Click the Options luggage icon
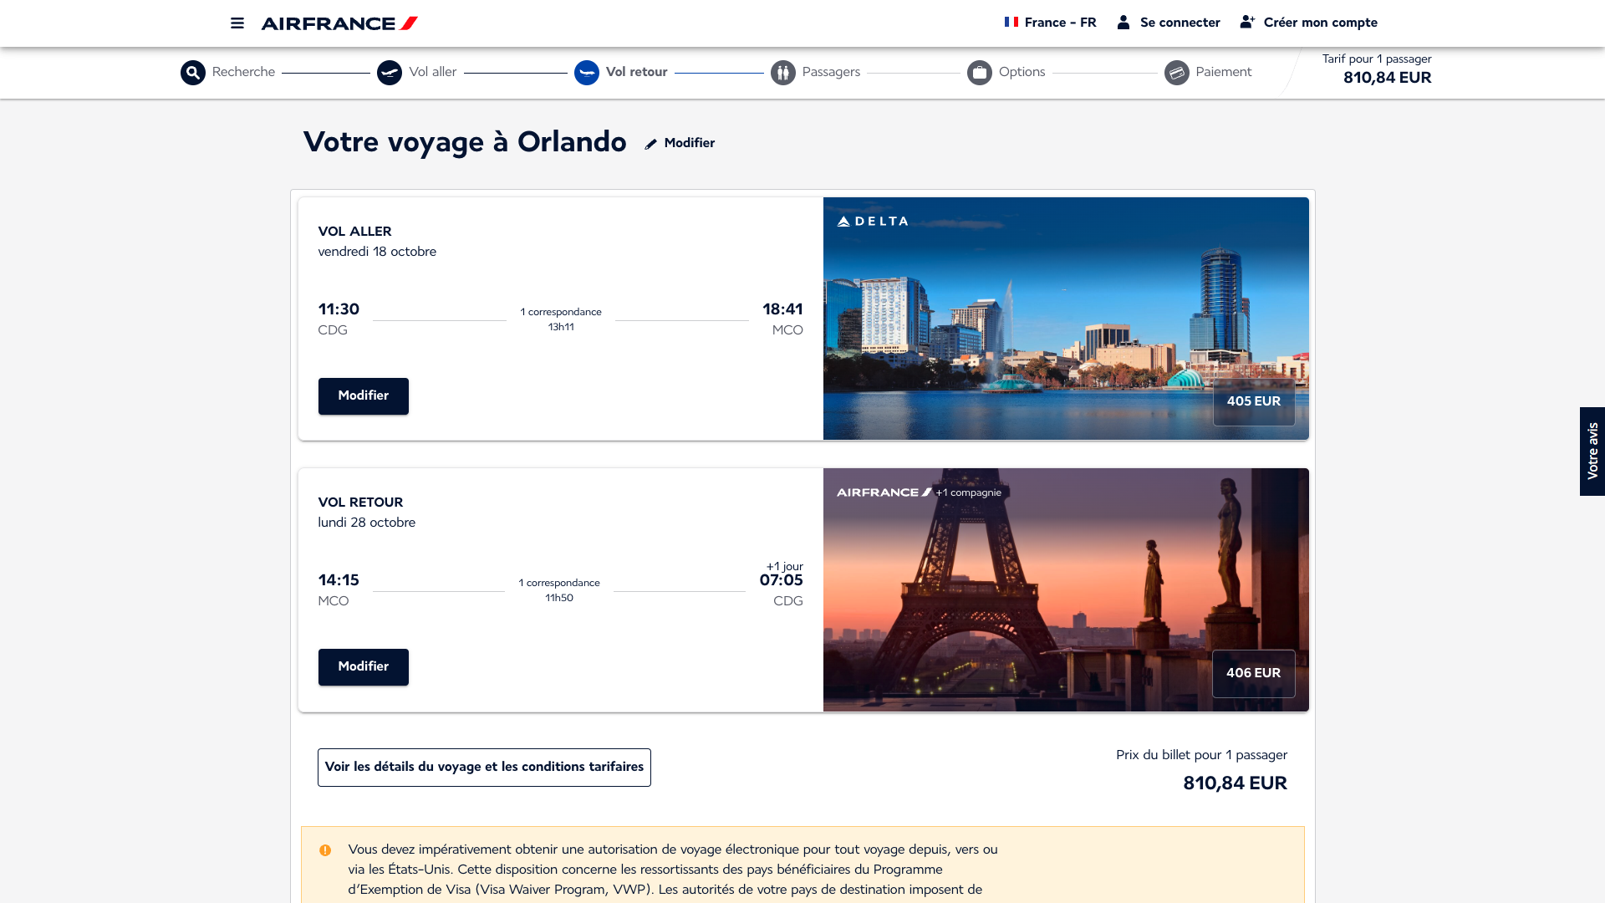 980,73
